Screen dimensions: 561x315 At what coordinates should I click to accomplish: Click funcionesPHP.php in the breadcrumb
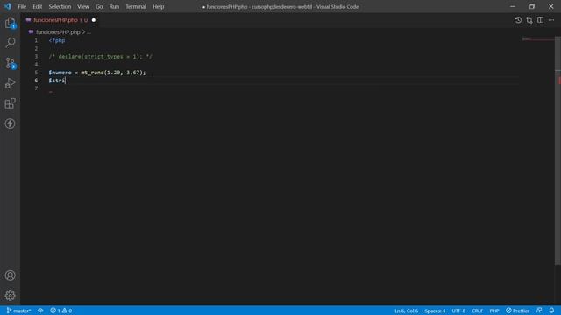click(x=58, y=32)
